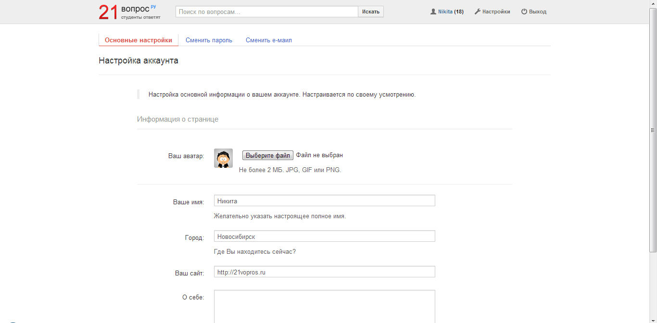Click the power icon for Выход

click(524, 12)
